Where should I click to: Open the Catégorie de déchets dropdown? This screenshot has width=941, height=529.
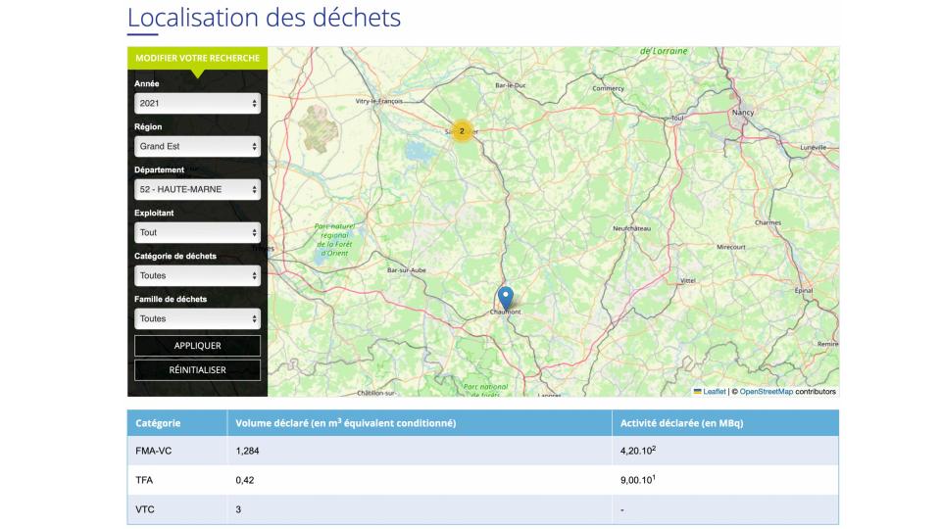pos(197,276)
